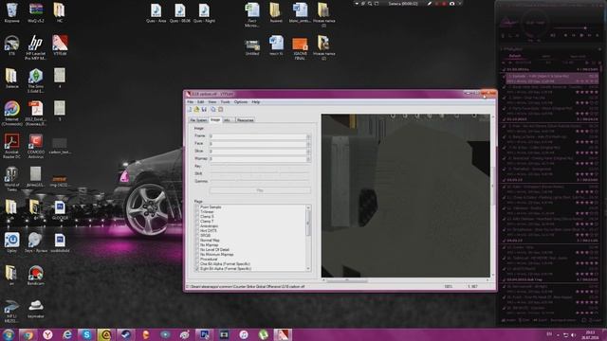
Task: Click the AIMP taskbar icon
Action: [106, 334]
